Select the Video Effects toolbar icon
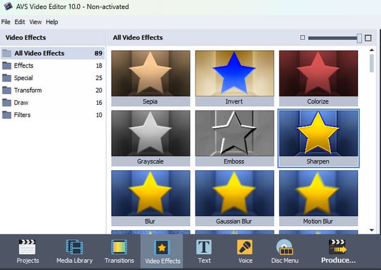 coord(163,251)
